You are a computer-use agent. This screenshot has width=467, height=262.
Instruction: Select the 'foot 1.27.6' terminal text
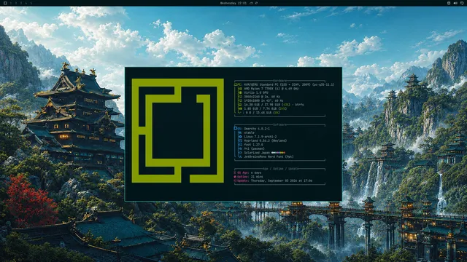click(x=253, y=145)
